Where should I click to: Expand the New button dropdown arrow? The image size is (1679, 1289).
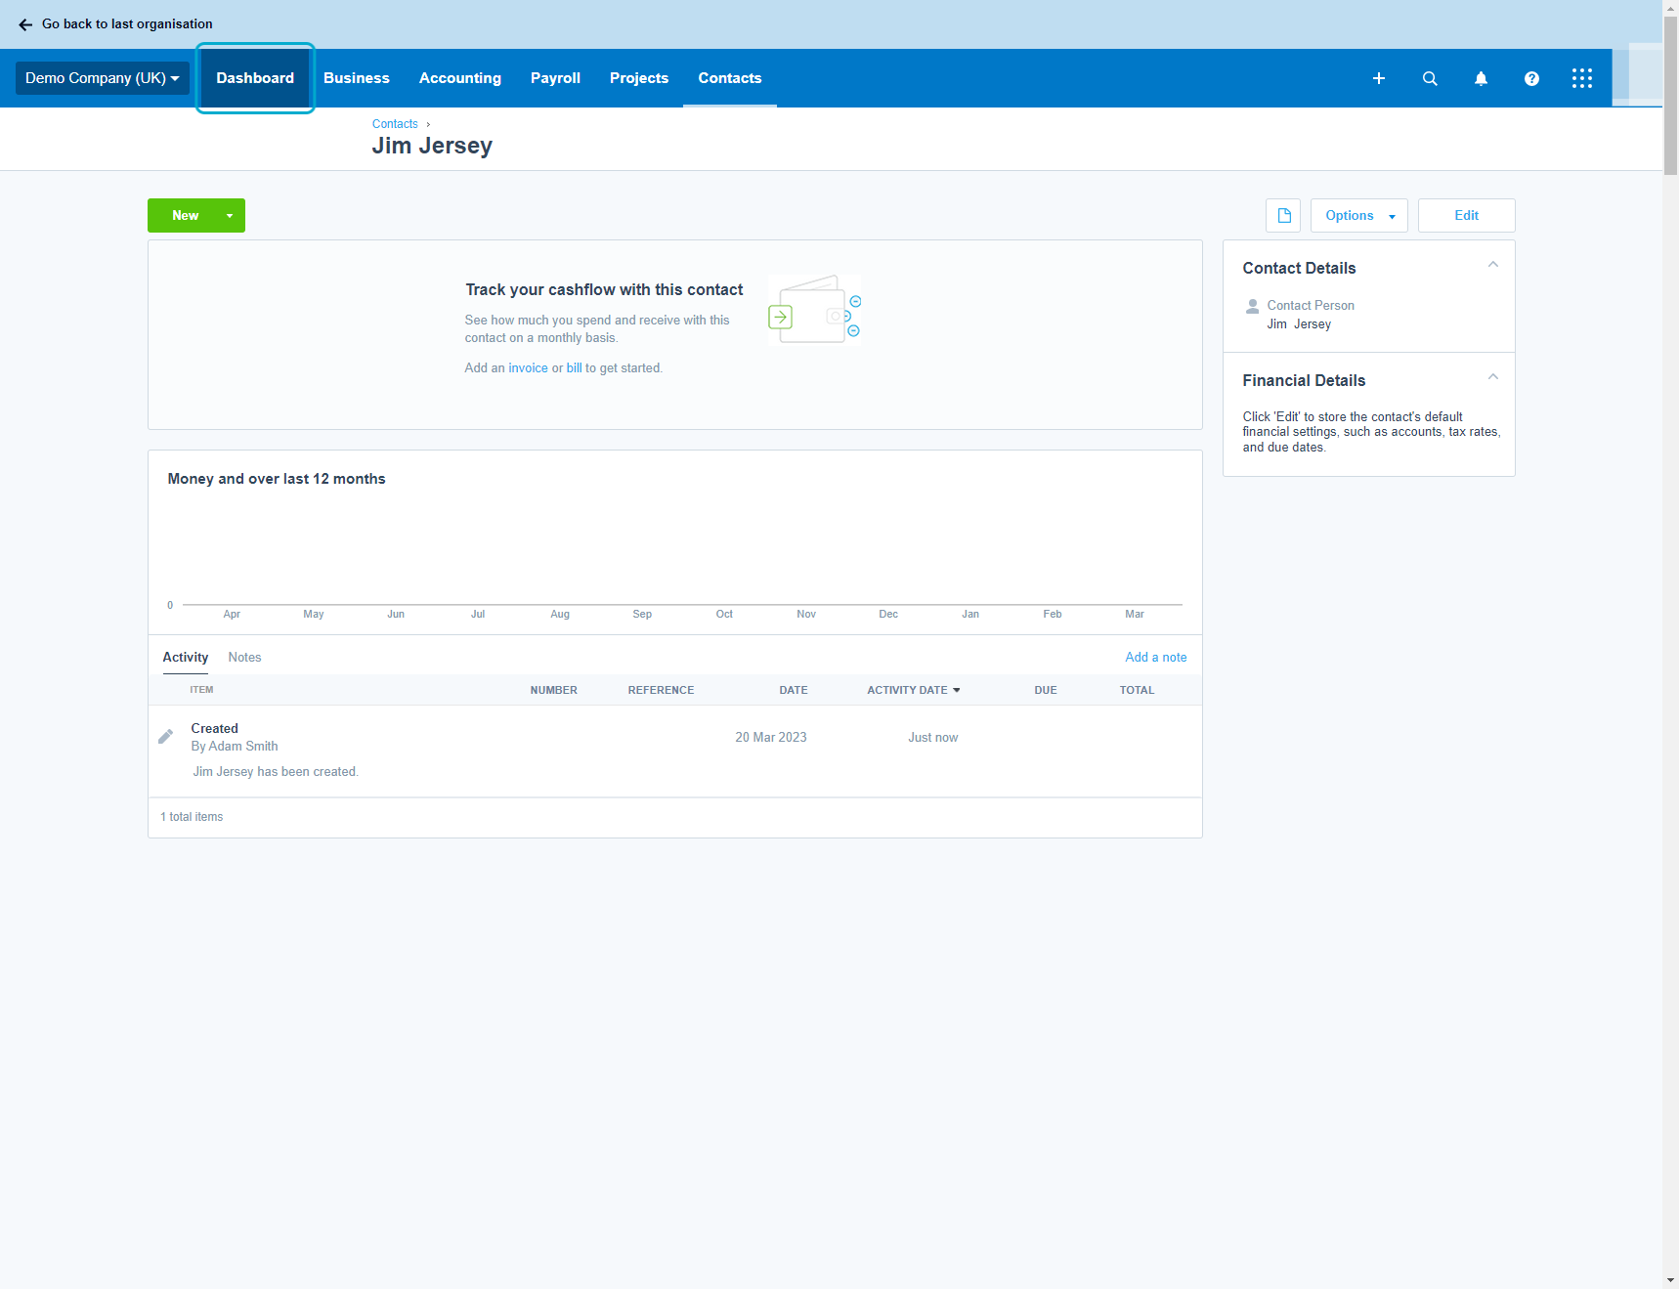click(230, 216)
